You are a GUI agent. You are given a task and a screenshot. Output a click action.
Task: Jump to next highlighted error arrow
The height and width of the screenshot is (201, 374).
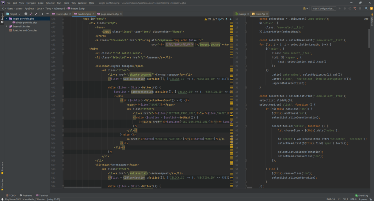[x=231, y=19]
